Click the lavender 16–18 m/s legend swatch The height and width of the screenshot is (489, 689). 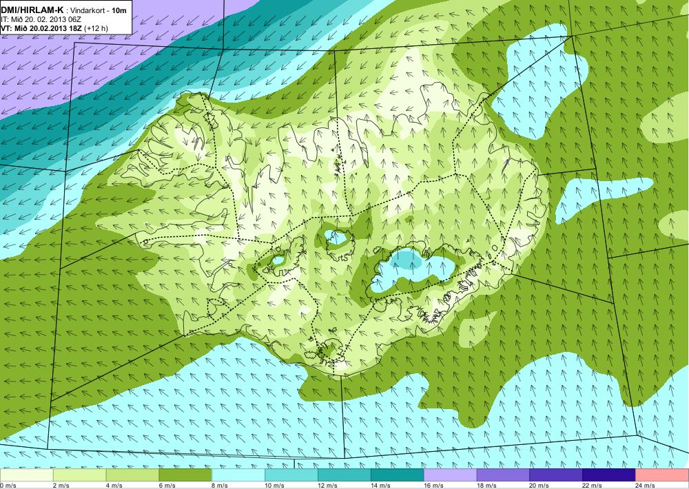point(450,475)
